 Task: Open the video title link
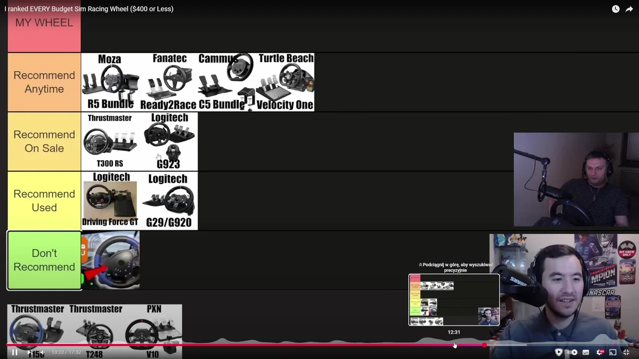(89, 8)
